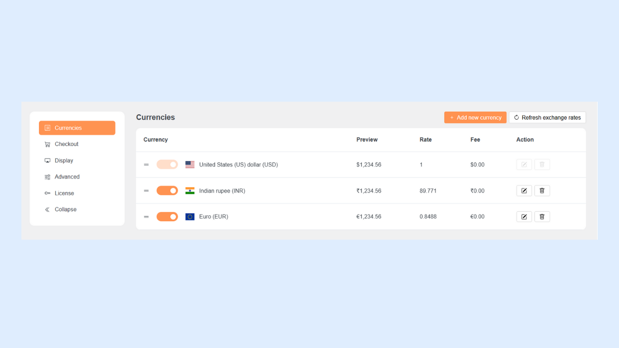
Task: Turn off the Euro currency switch
Action: [167, 217]
